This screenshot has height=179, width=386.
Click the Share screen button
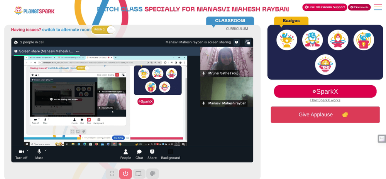[x=152, y=154]
